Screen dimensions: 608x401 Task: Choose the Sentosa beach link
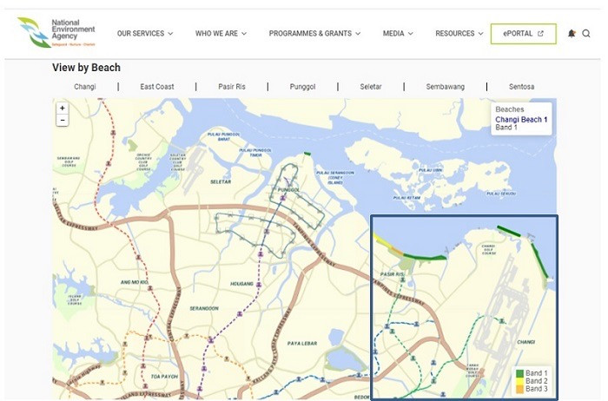[x=521, y=87]
